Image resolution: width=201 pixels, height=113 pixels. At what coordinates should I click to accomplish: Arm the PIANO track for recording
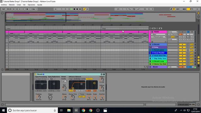click(192, 32)
